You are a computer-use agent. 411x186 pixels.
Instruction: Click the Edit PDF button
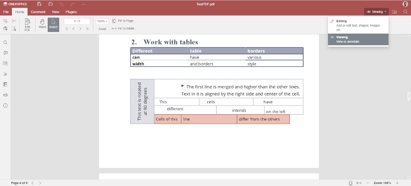(x=27, y=25)
